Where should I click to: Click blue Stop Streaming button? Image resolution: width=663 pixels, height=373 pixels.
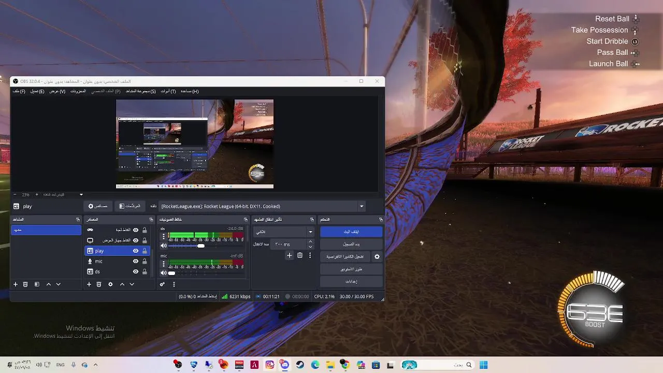[x=351, y=232]
